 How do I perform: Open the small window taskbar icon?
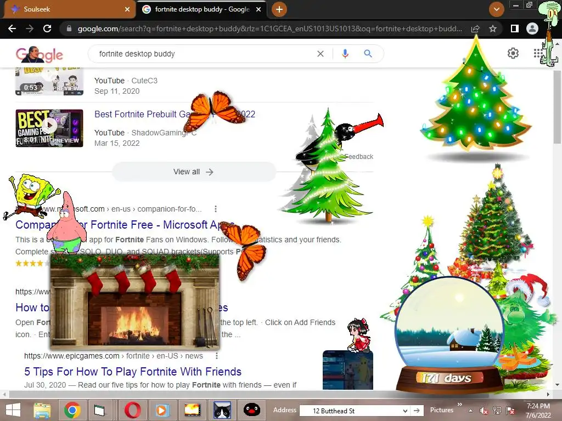(99, 410)
